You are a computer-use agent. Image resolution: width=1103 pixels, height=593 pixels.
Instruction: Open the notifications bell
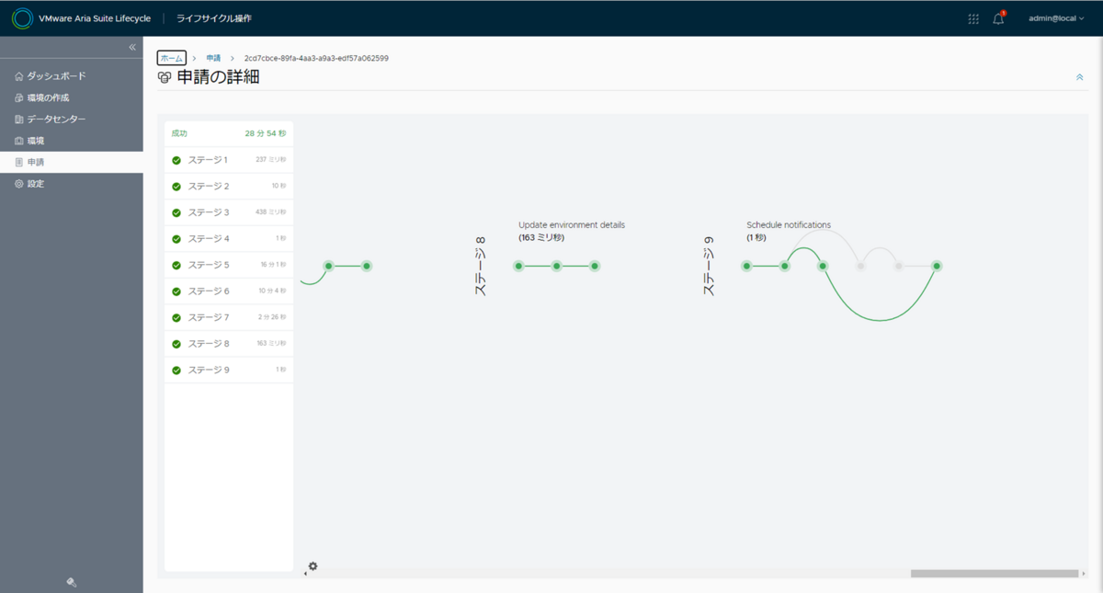click(998, 18)
